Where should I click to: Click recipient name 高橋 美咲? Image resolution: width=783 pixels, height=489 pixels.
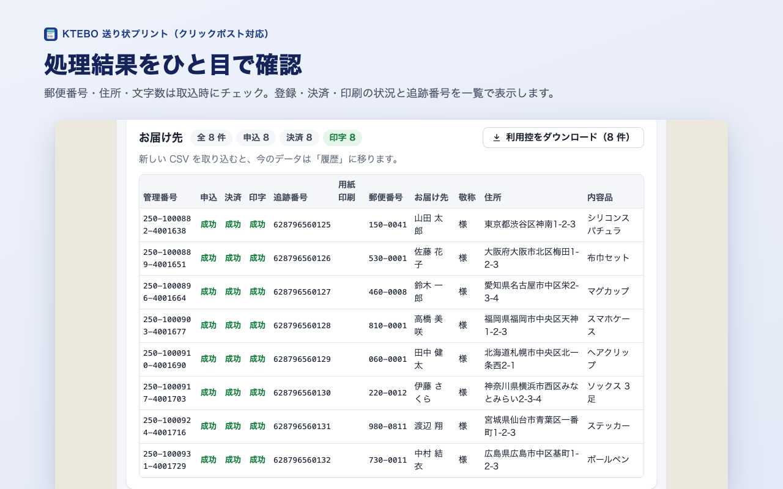429,325
